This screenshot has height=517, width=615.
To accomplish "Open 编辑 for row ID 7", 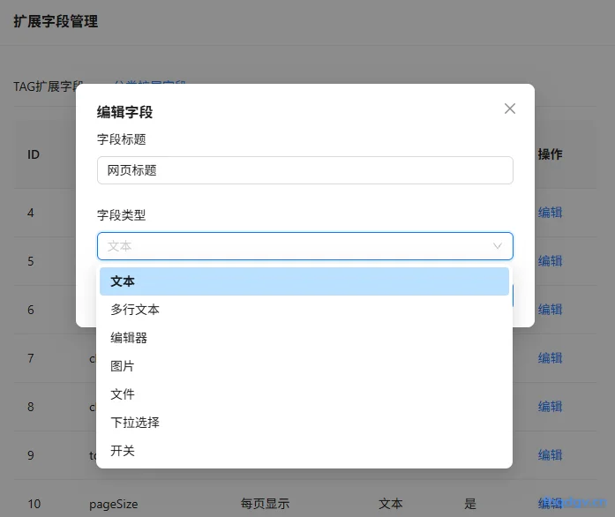I will click(550, 358).
